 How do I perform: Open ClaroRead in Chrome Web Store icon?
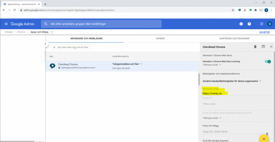263,47
